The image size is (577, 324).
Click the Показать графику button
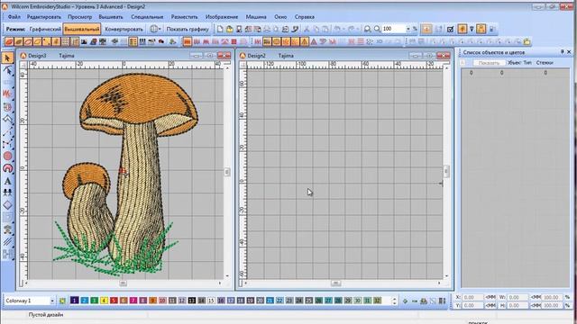click(188, 29)
